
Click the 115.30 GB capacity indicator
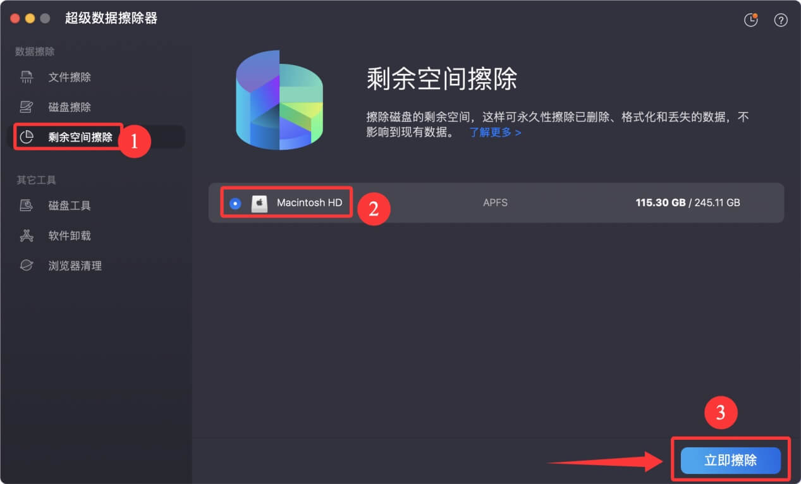pyautogui.click(x=659, y=202)
